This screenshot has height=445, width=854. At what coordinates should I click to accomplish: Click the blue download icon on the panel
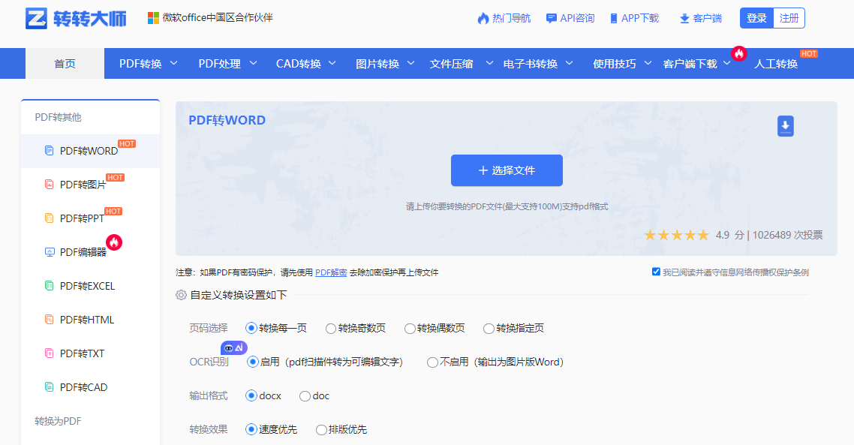(x=785, y=126)
